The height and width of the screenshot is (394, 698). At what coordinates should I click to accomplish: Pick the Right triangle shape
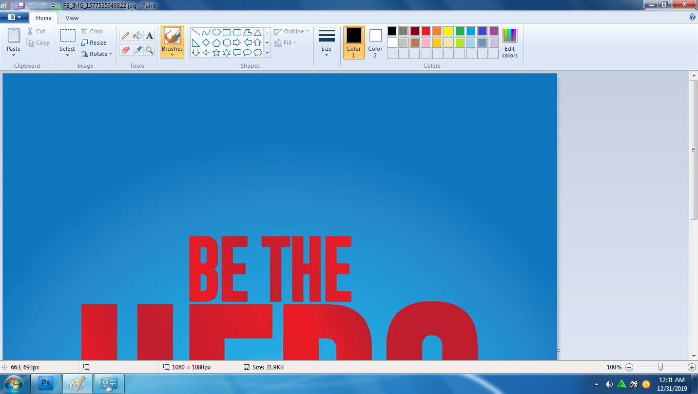[x=196, y=43]
